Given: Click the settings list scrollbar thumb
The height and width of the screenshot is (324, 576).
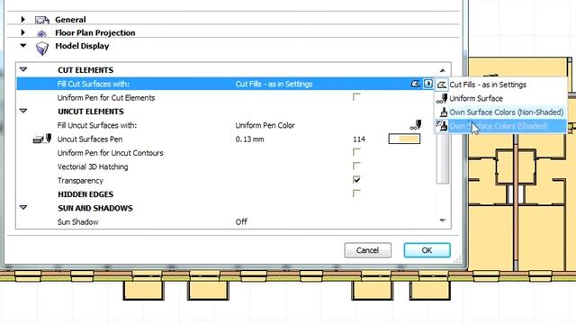Looking at the screenshot, I should (443, 158).
